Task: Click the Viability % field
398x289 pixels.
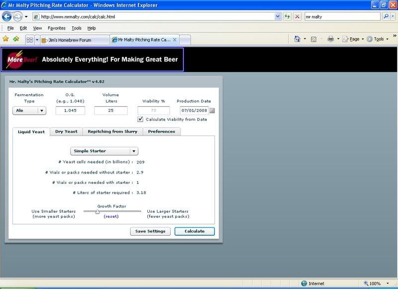Action: coord(154,111)
